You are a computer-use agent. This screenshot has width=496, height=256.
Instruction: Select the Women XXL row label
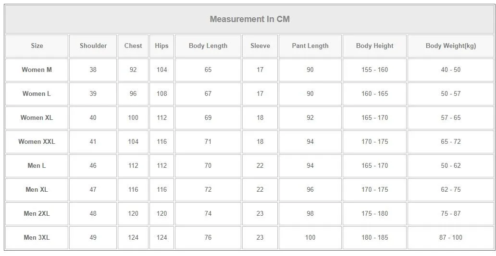pos(37,142)
